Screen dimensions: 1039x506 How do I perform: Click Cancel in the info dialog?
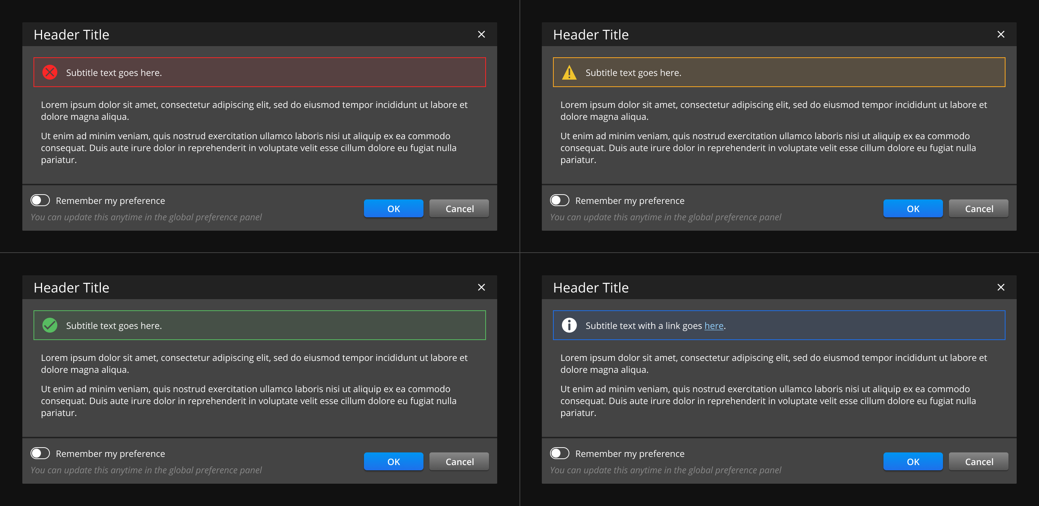[978, 462]
